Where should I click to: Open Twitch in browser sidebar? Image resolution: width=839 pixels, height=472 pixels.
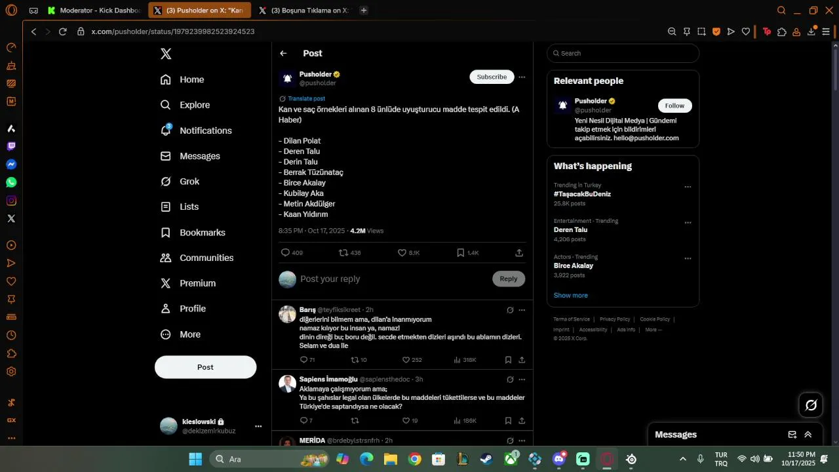coord(11,146)
